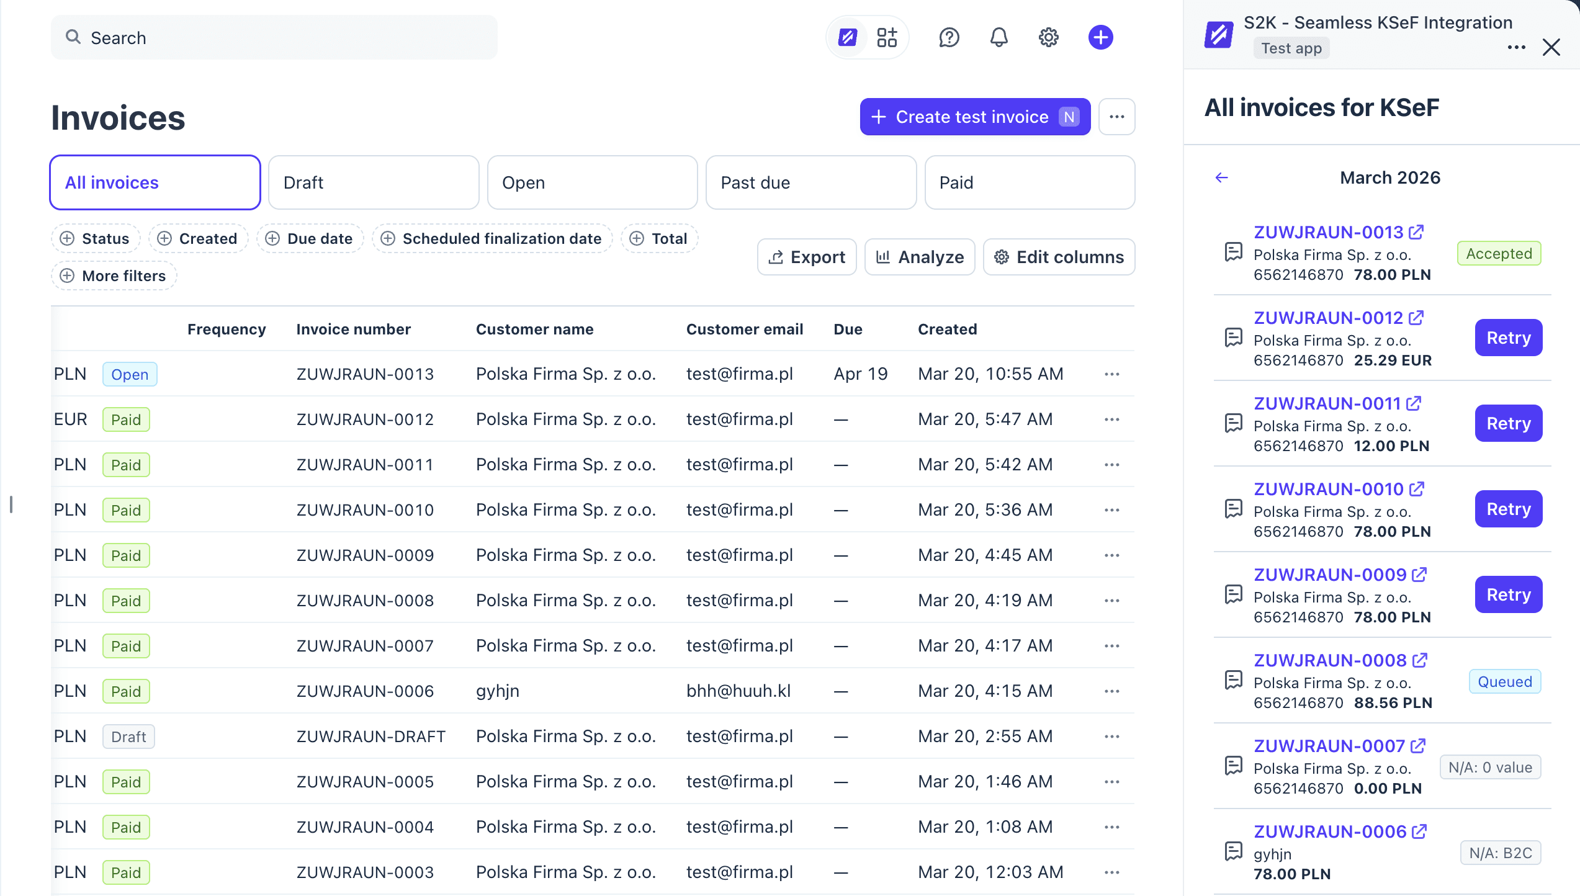Switch to the Past due tab

pos(810,182)
